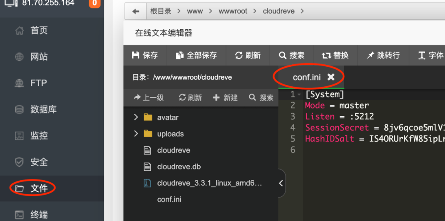Image resolution: width=445 pixels, height=221 pixels.
Task: Open the 首页 home page
Action: click(x=39, y=31)
